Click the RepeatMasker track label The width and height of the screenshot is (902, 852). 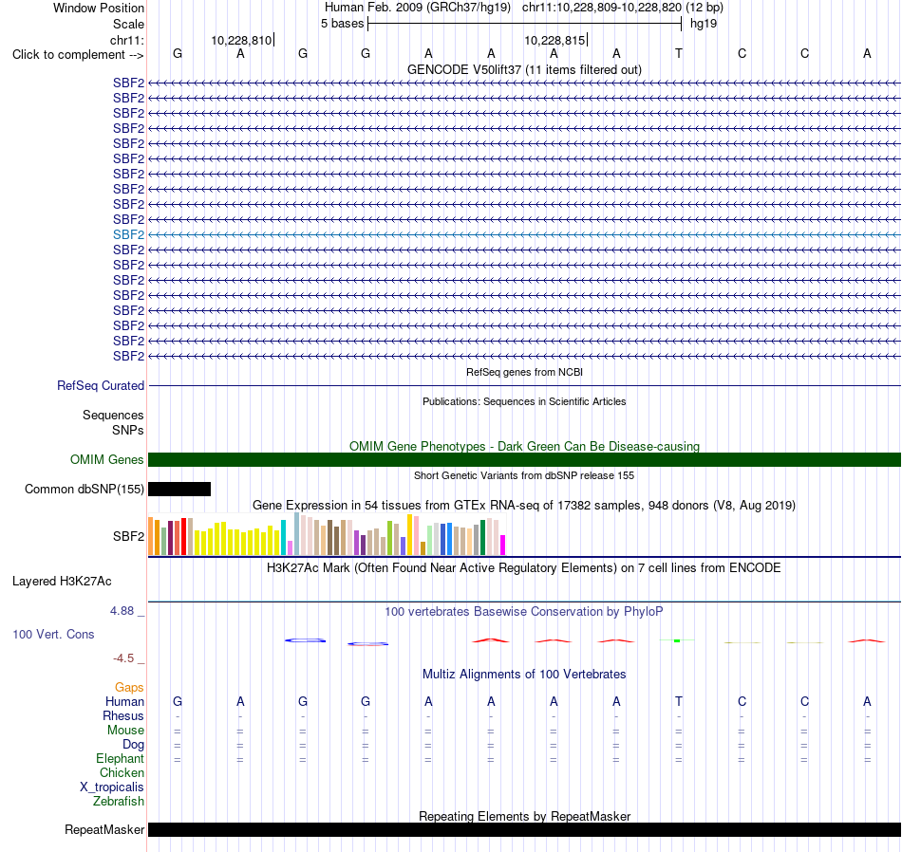(x=104, y=829)
